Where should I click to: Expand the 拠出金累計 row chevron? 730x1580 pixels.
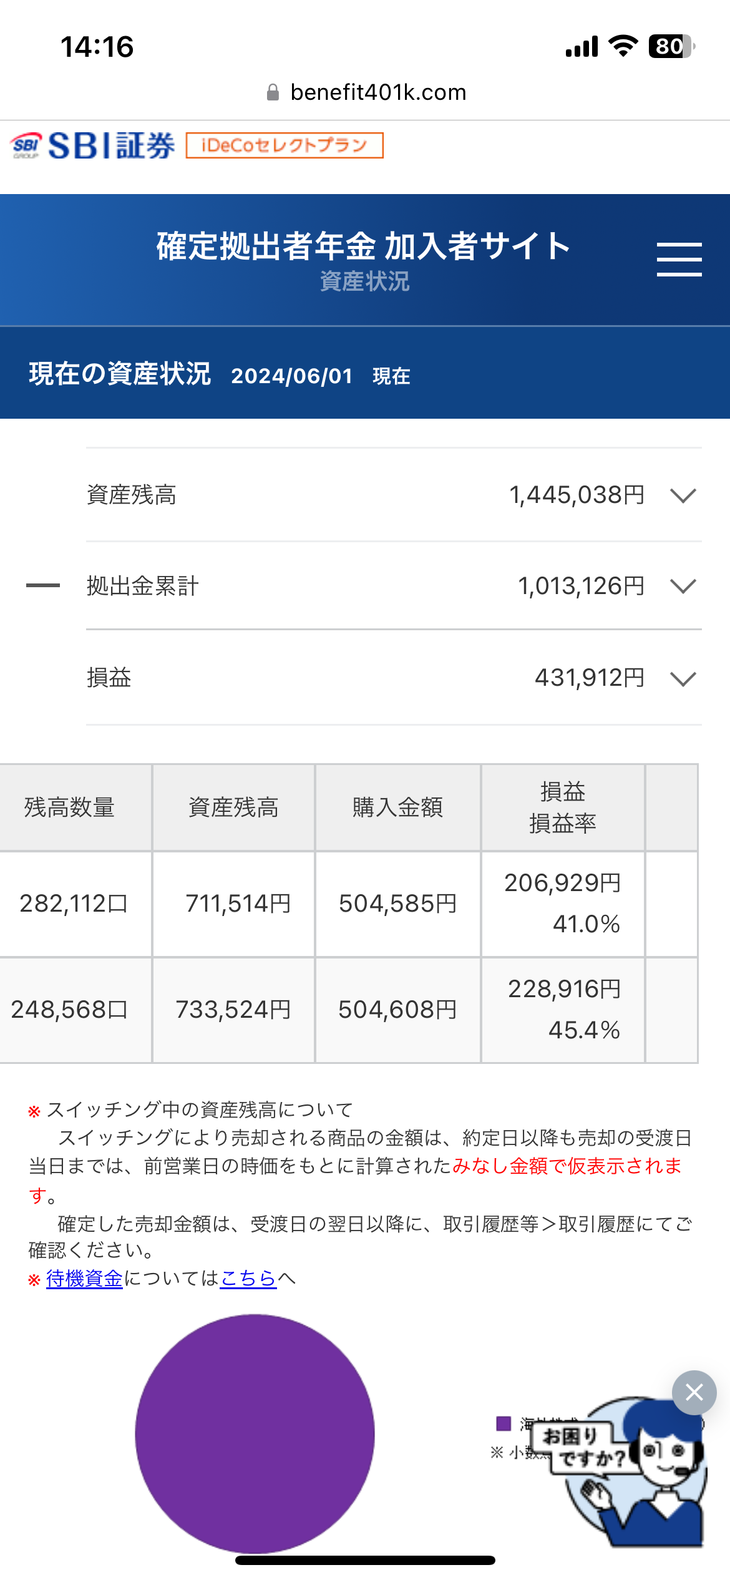pyautogui.click(x=683, y=587)
